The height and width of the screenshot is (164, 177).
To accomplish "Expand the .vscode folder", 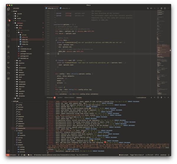I will (x=19, y=14).
